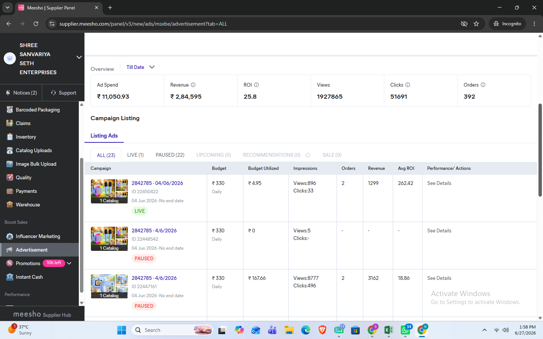
Task: Show info tooltip next to ROI
Action: 256,85
